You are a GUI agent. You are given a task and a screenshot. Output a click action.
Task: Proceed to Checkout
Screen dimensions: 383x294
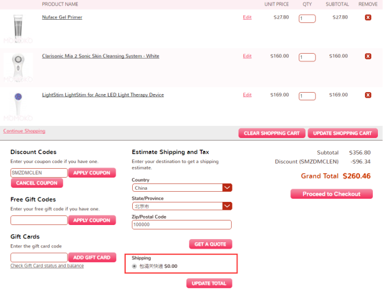[x=331, y=194]
